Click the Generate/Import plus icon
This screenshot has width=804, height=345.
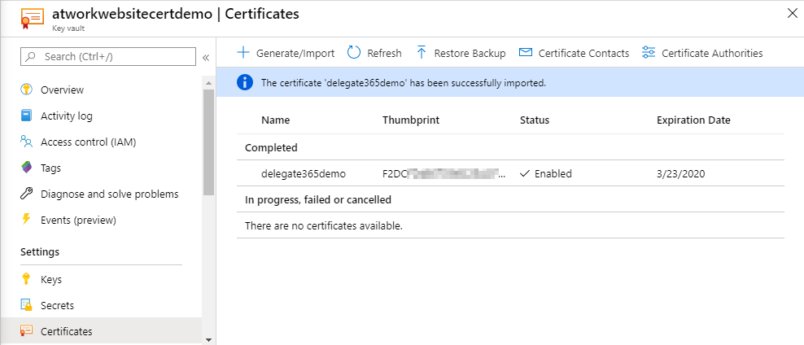243,53
